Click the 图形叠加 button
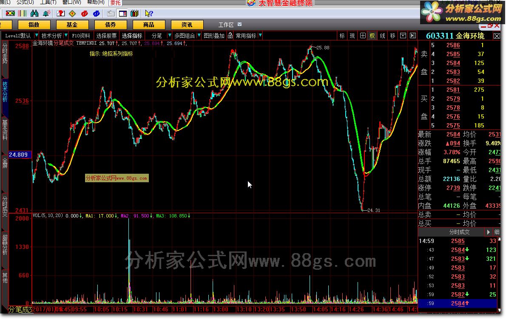This screenshot has width=506, height=319. coord(214,36)
